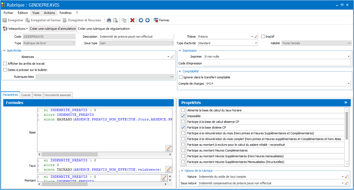The width and height of the screenshot is (354, 190).
Task: Collapse Nature de la rubrique section
Action: point(182,171)
